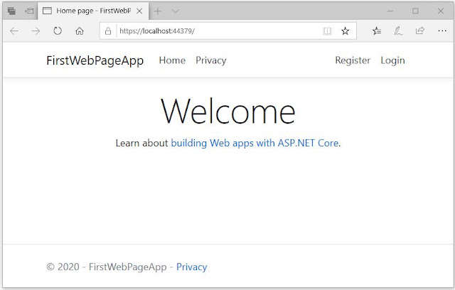The width and height of the screenshot is (455, 290).
Task: Toggle the reading view icon
Action: coord(327,31)
